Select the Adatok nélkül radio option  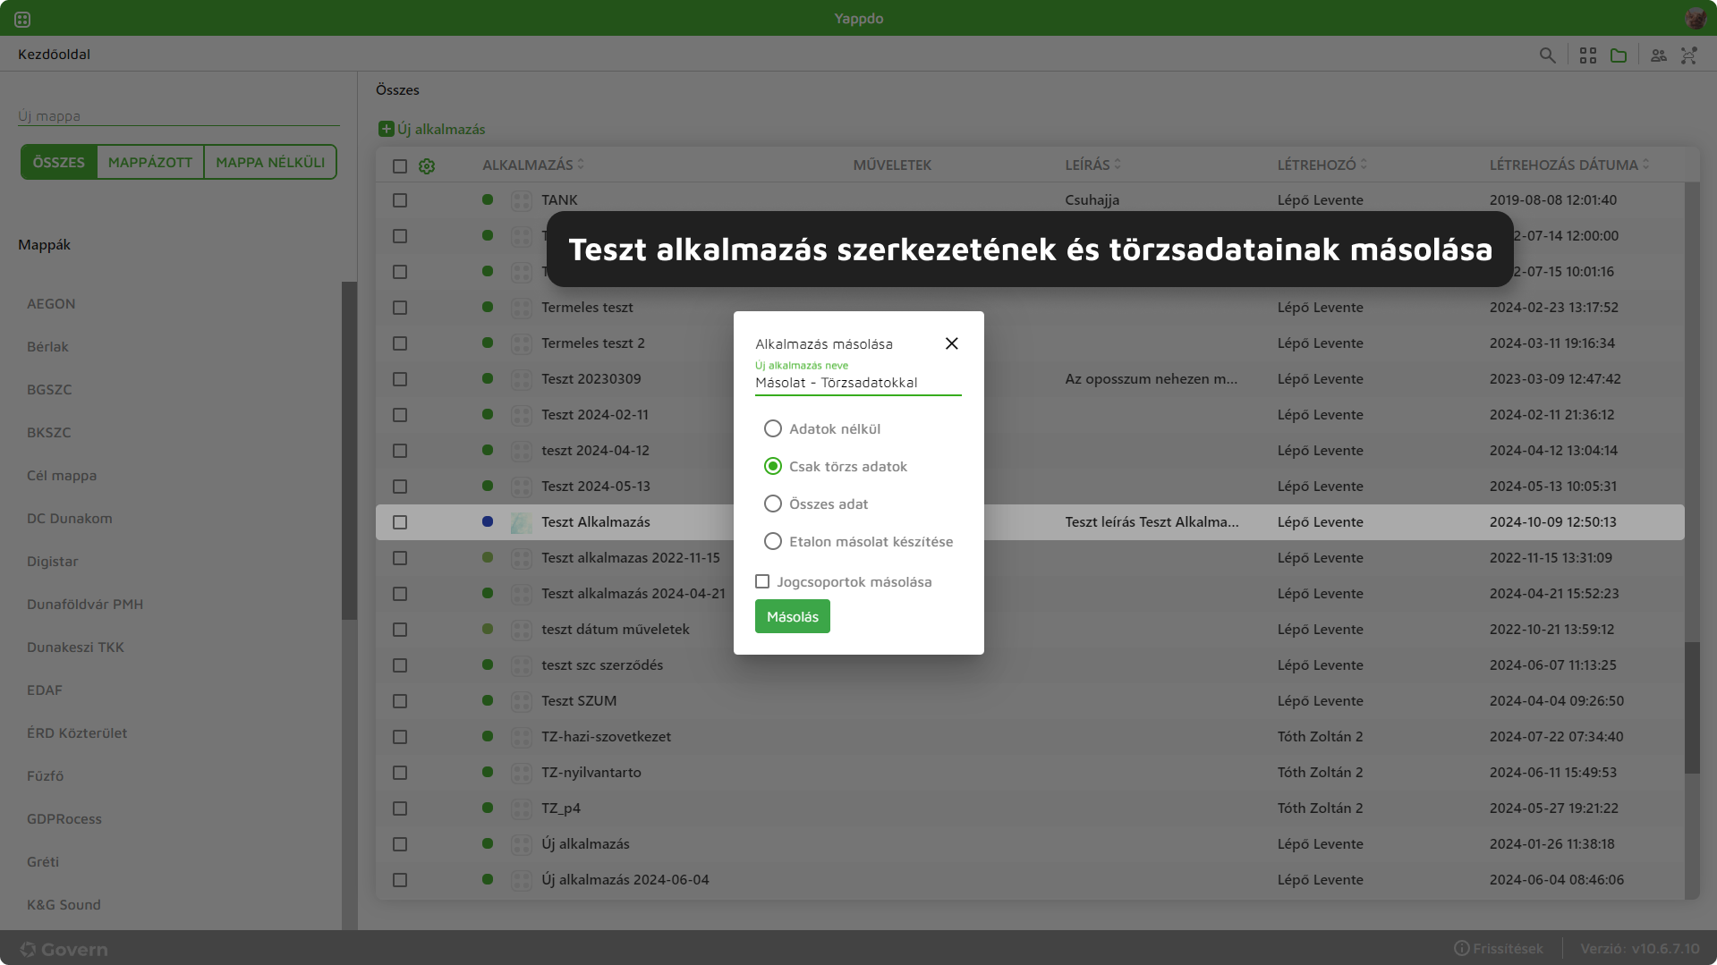pyautogui.click(x=773, y=428)
